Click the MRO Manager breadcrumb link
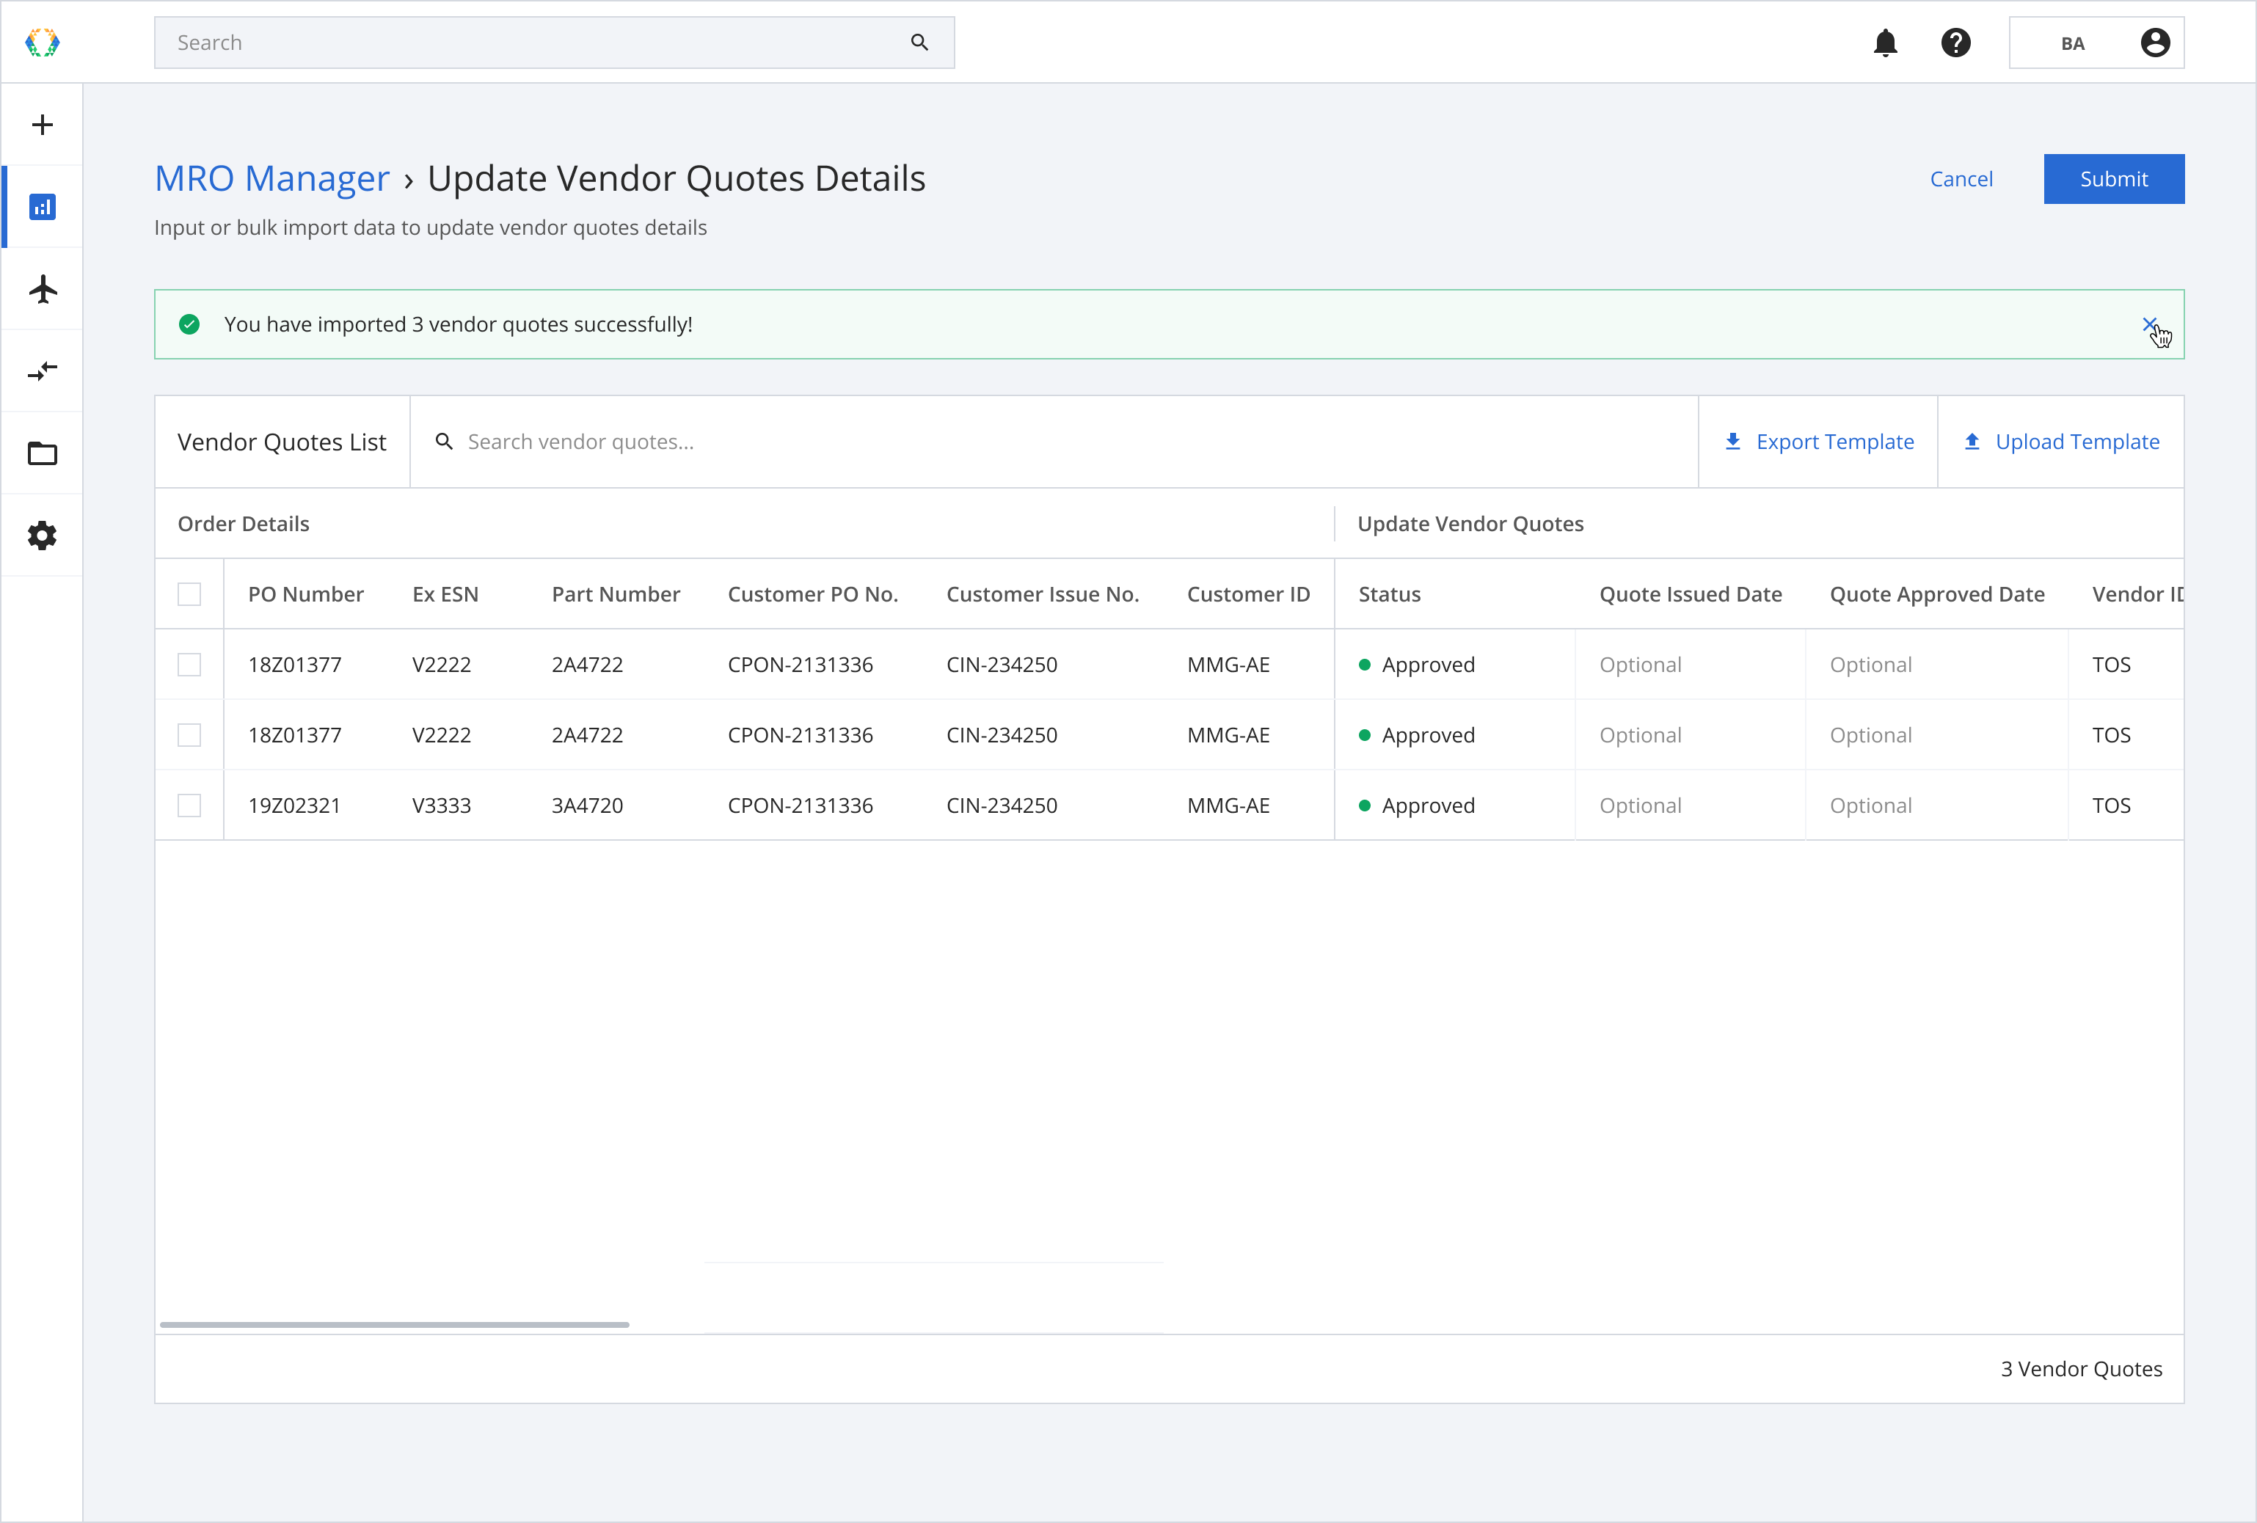 (x=272, y=179)
